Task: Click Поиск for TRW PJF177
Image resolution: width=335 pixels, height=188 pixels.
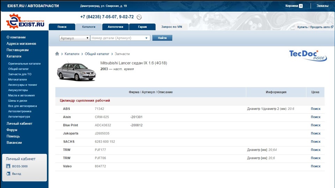Action: (315, 150)
